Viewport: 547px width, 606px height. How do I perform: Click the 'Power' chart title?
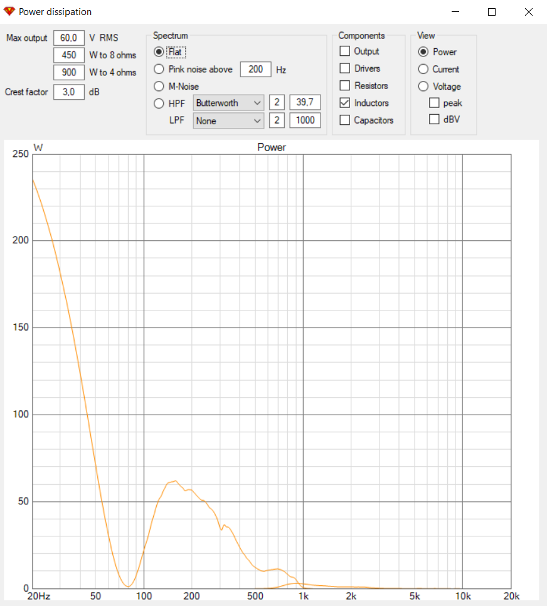click(x=272, y=147)
